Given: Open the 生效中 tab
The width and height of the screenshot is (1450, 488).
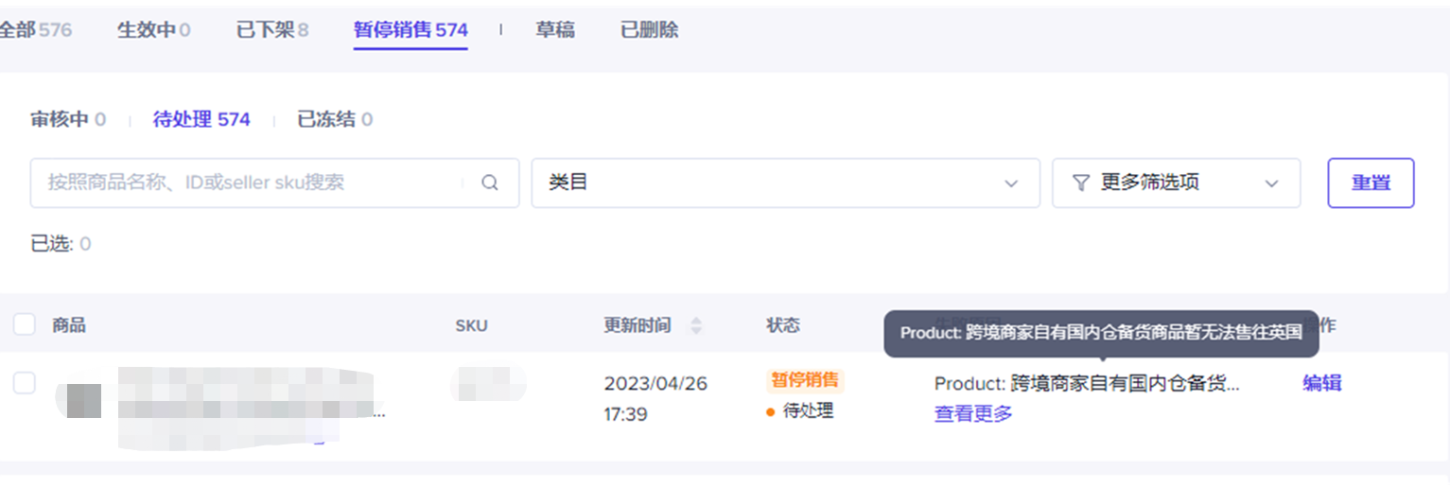Looking at the screenshot, I should 153,30.
